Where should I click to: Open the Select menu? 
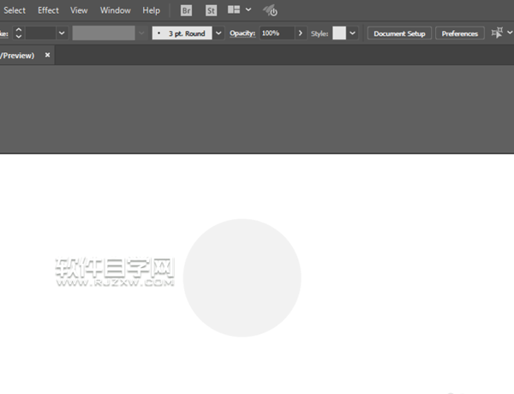point(15,10)
